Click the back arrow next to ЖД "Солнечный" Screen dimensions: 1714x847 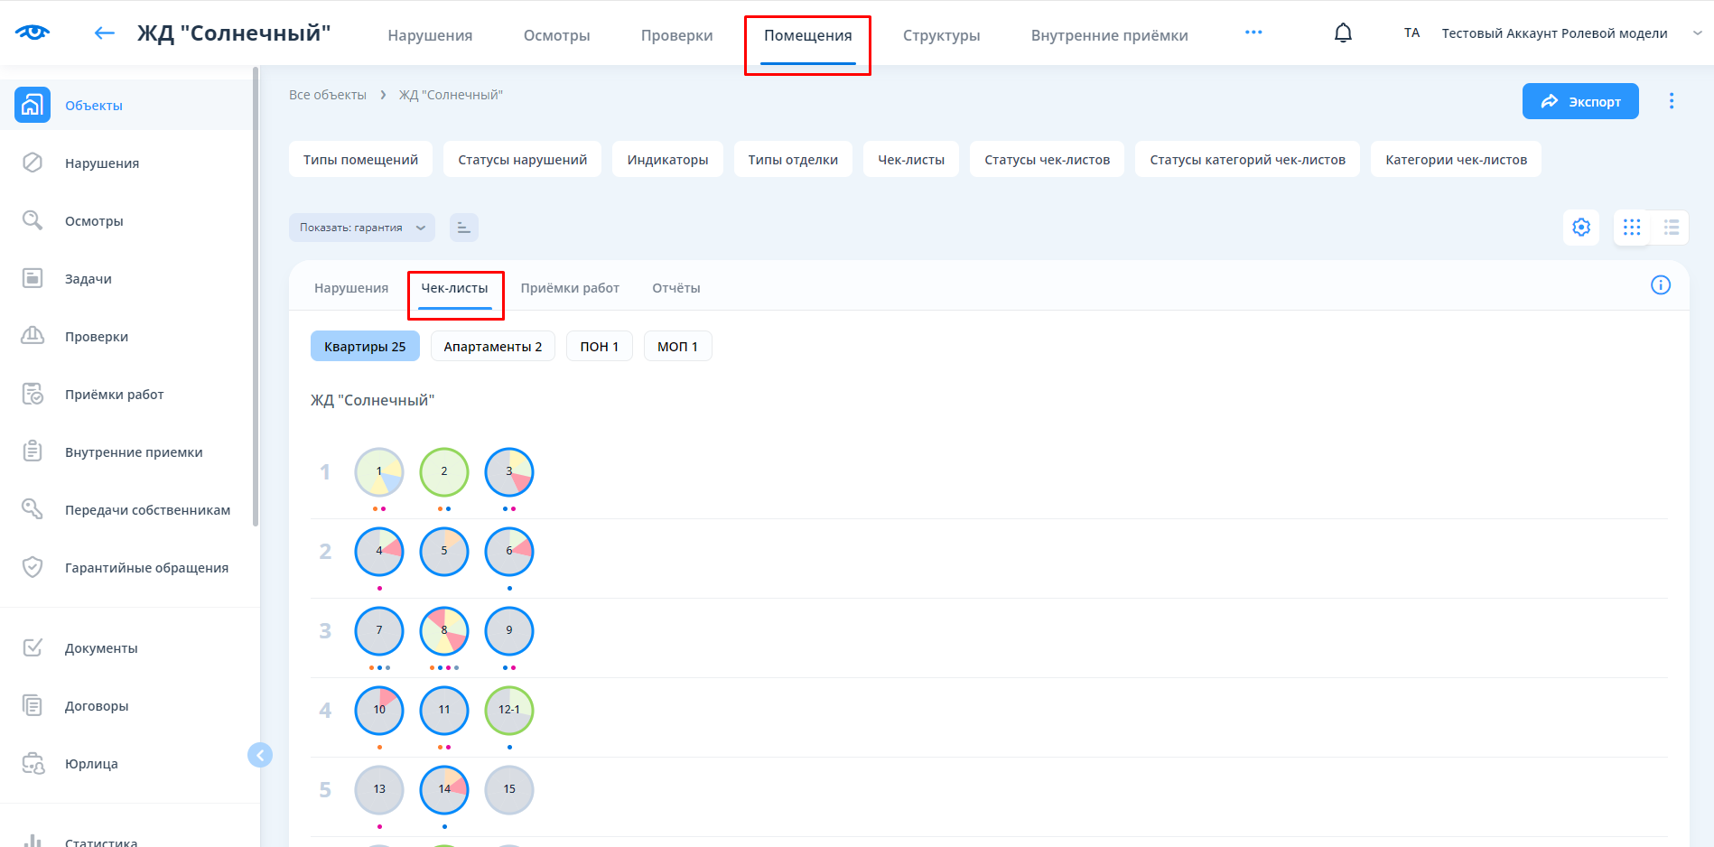coord(105,33)
